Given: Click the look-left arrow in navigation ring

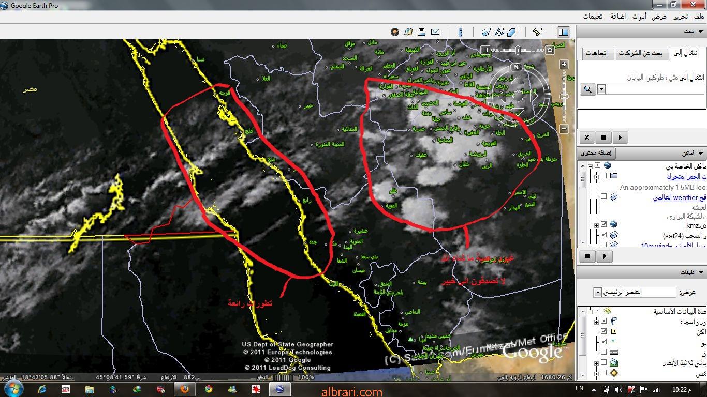Looking at the screenshot, I should point(504,96).
